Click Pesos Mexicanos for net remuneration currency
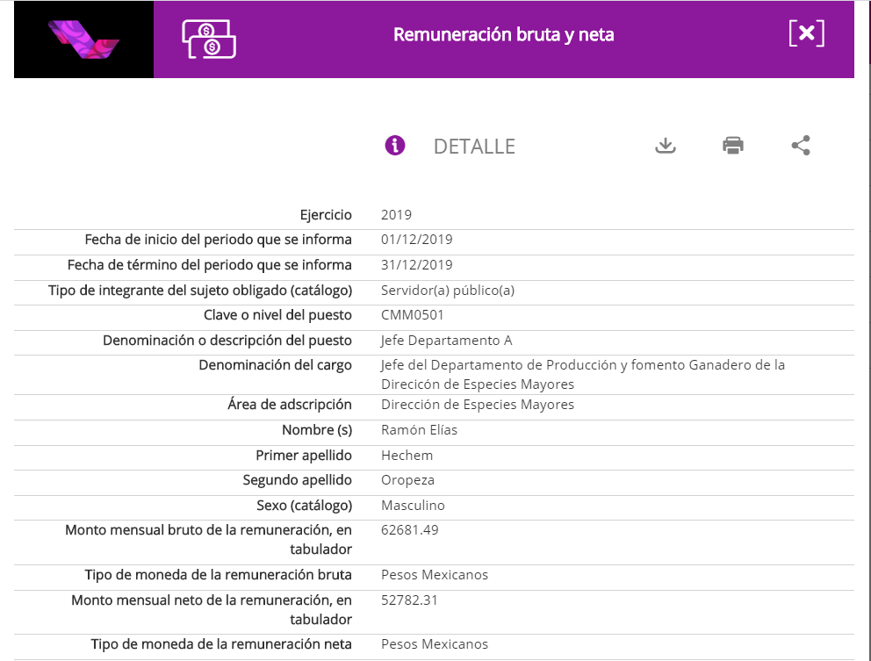The width and height of the screenshot is (871, 661). click(x=435, y=644)
